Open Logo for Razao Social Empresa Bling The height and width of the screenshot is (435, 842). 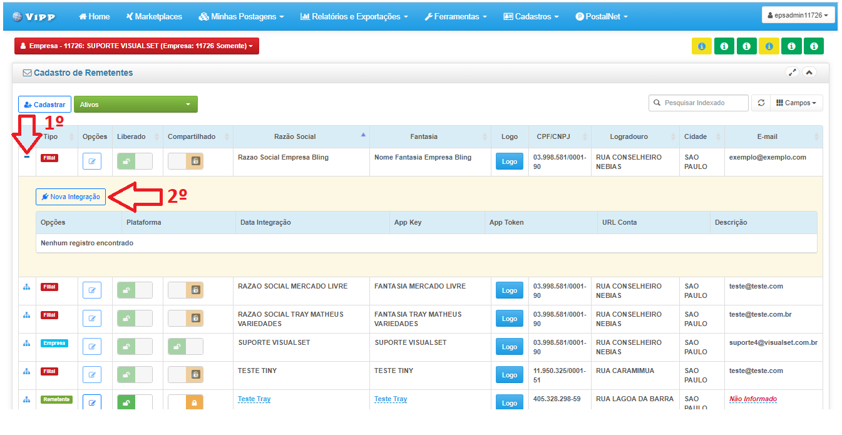(x=510, y=161)
